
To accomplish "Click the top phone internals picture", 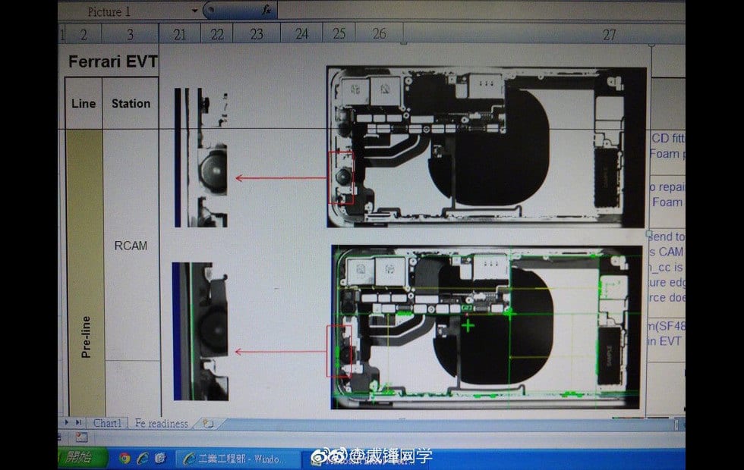I will click(x=486, y=147).
